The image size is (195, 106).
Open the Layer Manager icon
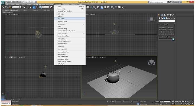pos(98,7)
